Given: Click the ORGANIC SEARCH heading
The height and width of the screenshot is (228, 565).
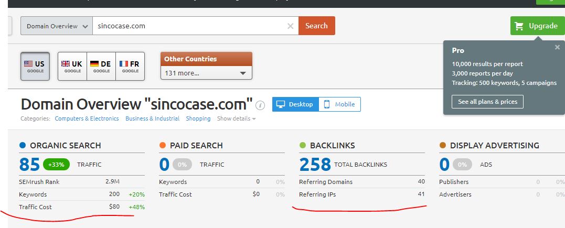Looking at the screenshot, I should pyautogui.click(x=65, y=146).
